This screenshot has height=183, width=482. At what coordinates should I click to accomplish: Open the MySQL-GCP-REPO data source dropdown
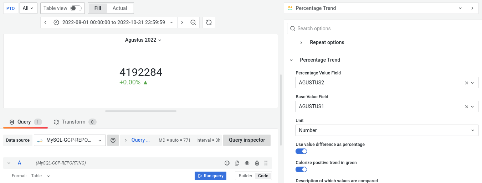tap(70, 140)
